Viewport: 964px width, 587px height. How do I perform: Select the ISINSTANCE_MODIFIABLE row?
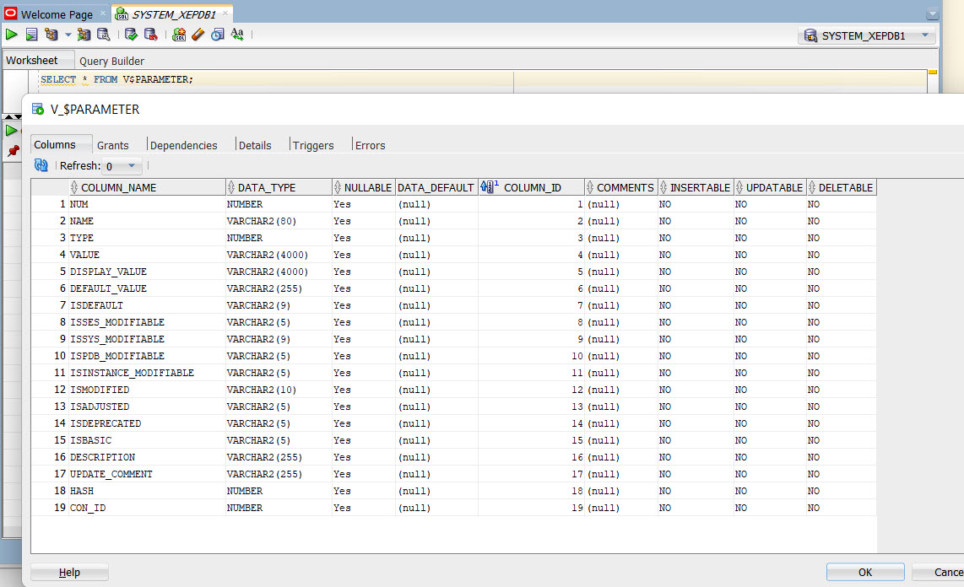(x=453, y=373)
